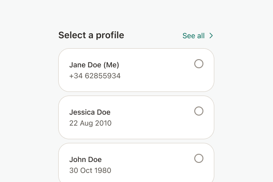Select the Jane Doe (Me) radio button
This screenshot has height=182, width=273.
click(x=199, y=64)
